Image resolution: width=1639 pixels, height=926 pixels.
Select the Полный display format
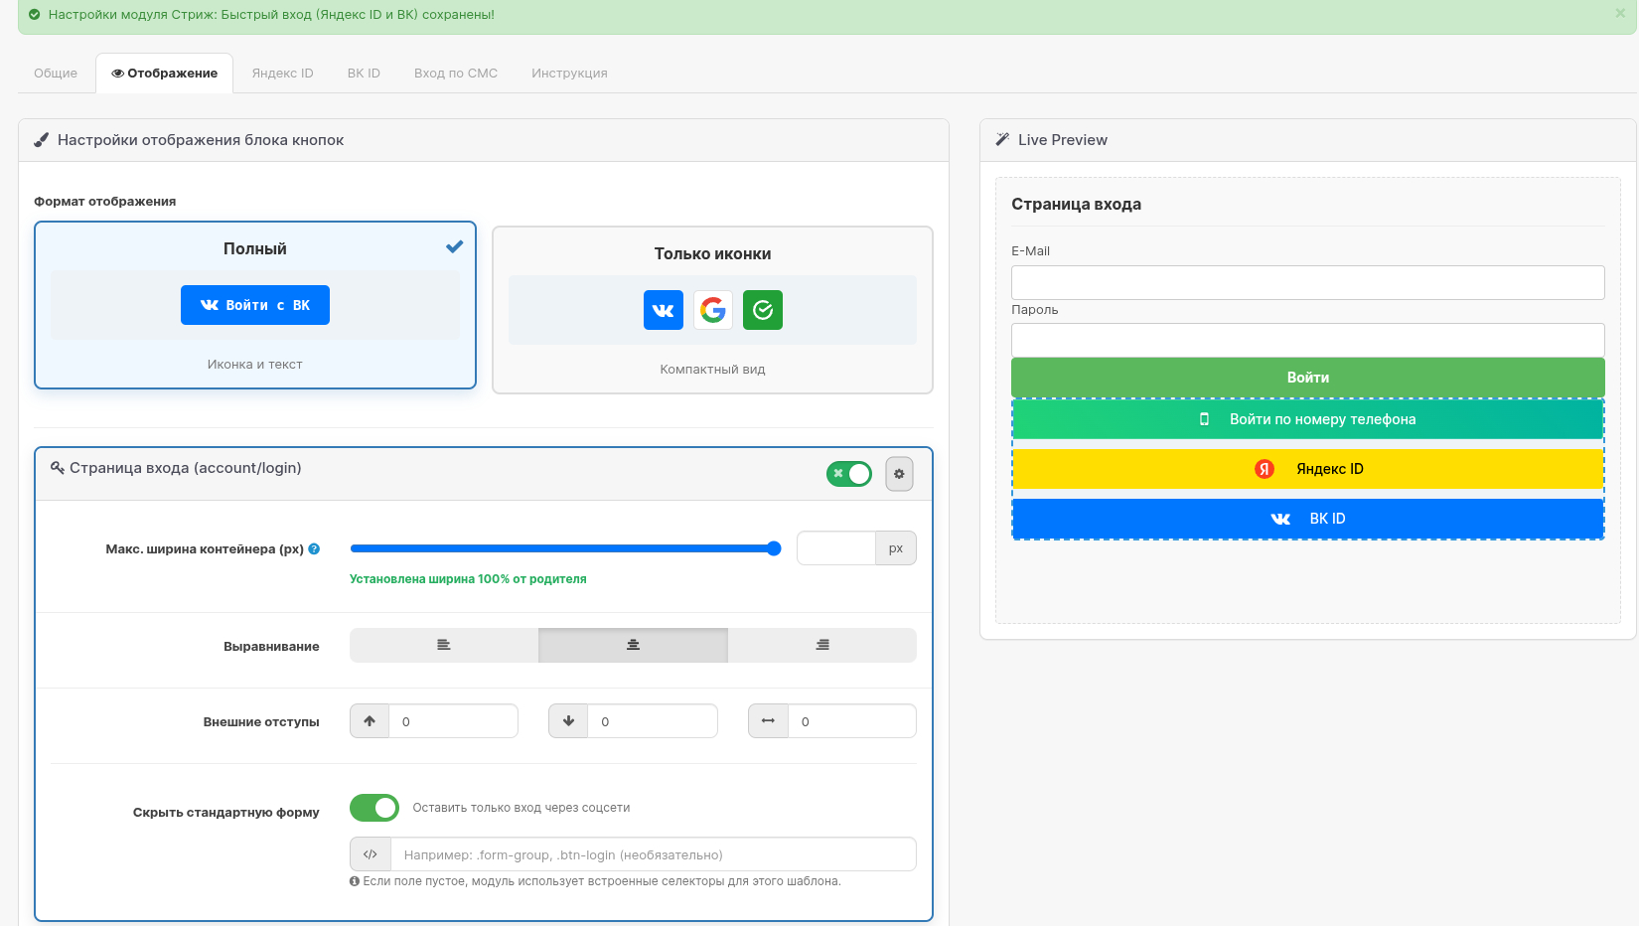(x=255, y=305)
